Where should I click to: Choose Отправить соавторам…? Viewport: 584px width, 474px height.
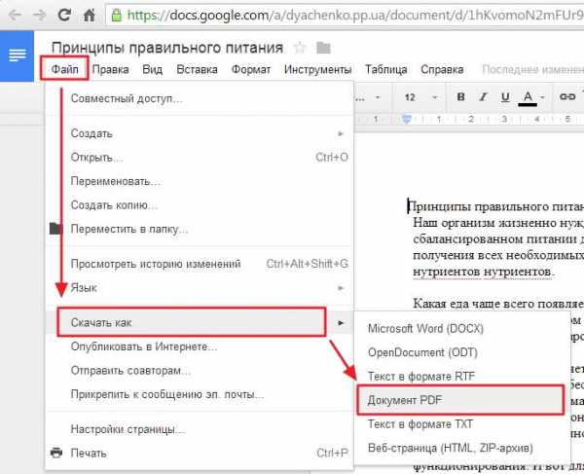200,371
